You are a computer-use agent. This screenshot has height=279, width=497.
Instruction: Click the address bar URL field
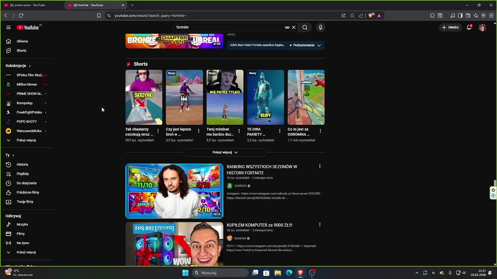(225, 15)
